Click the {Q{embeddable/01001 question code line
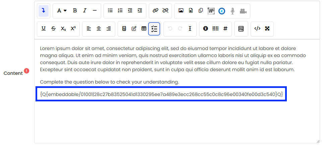Image resolution: width=322 pixels, height=146 pixels. (x=162, y=94)
